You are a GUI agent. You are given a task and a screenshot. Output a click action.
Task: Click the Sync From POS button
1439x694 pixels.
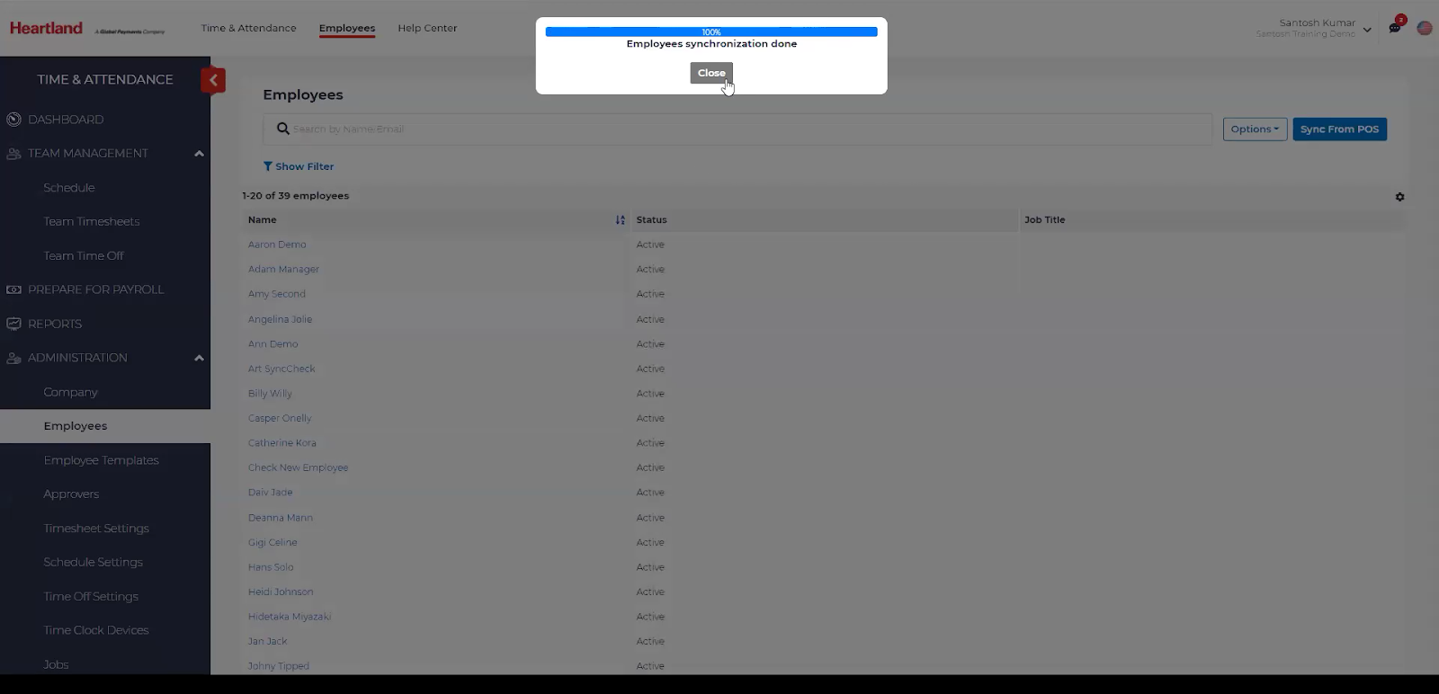tap(1339, 129)
